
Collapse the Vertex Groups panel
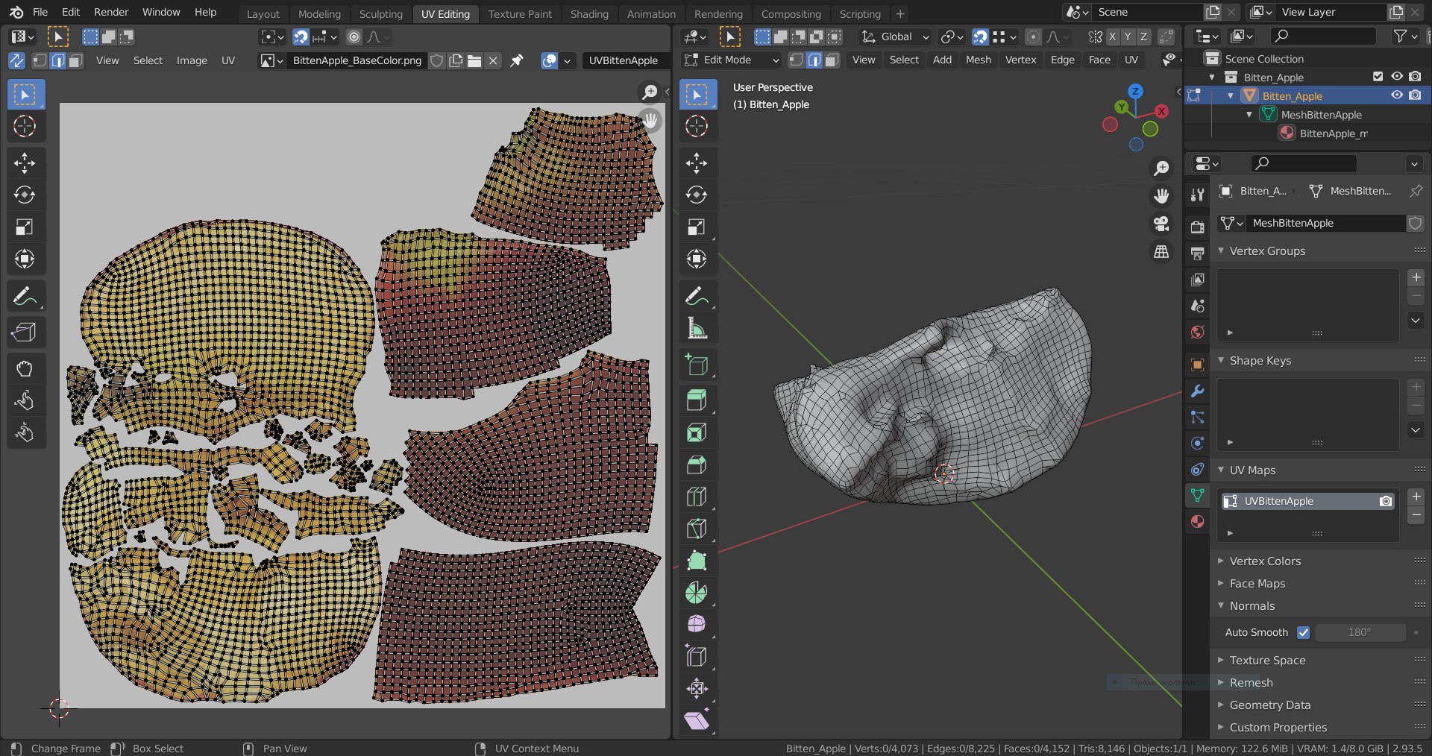point(1221,251)
